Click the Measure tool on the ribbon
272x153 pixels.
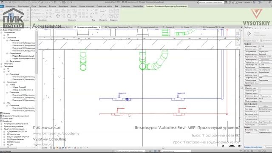pos(102,16)
